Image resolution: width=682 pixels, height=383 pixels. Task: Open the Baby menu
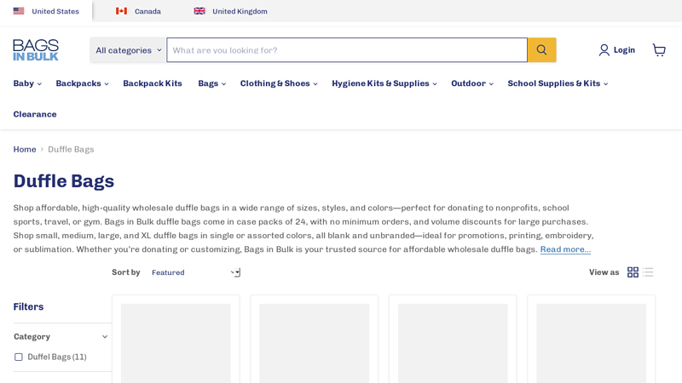tap(27, 83)
